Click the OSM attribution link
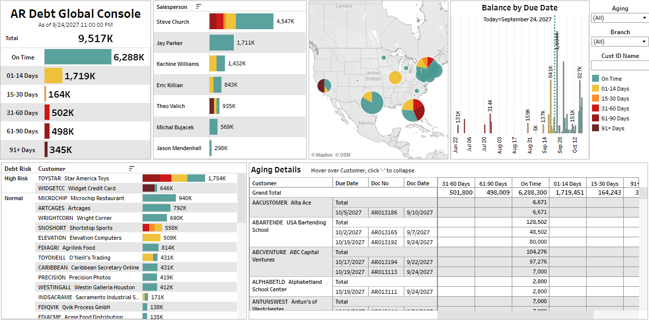Viewport: 649px width, 320px height. (x=345, y=155)
